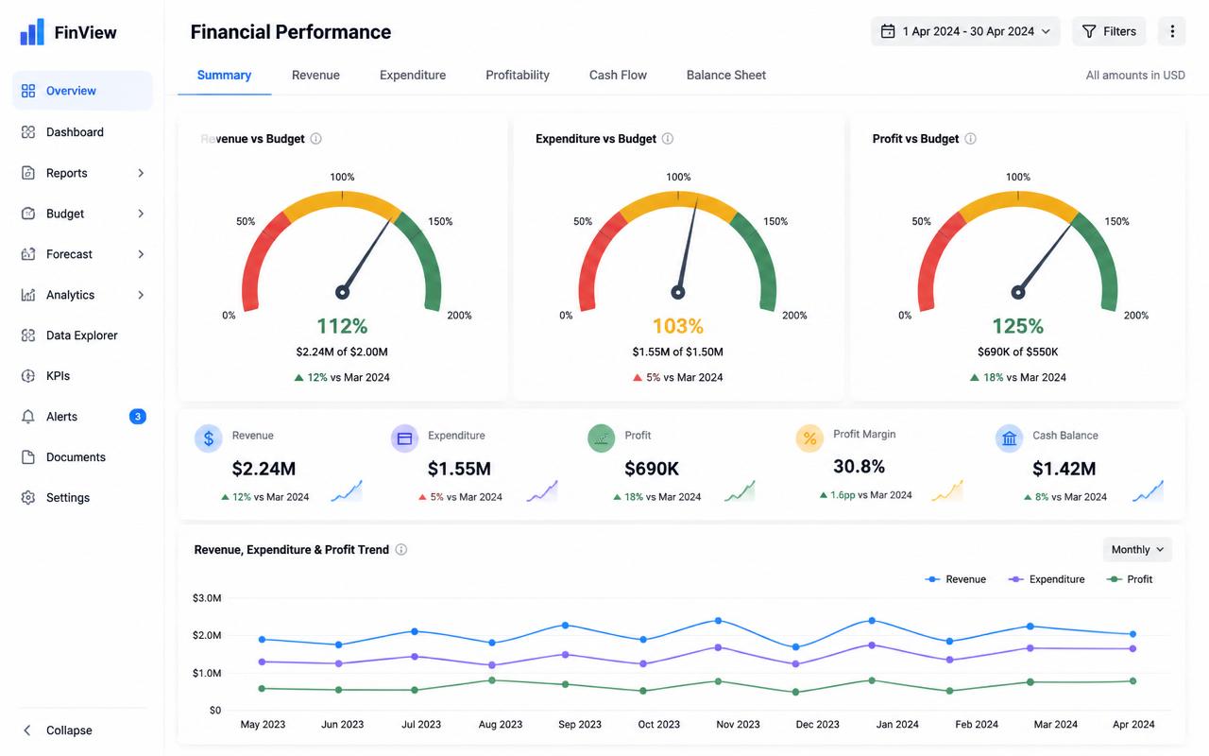Screen dimensions: 1209x756
Task: Click the Cash Balance sparkline mini chart
Action: tap(1149, 491)
